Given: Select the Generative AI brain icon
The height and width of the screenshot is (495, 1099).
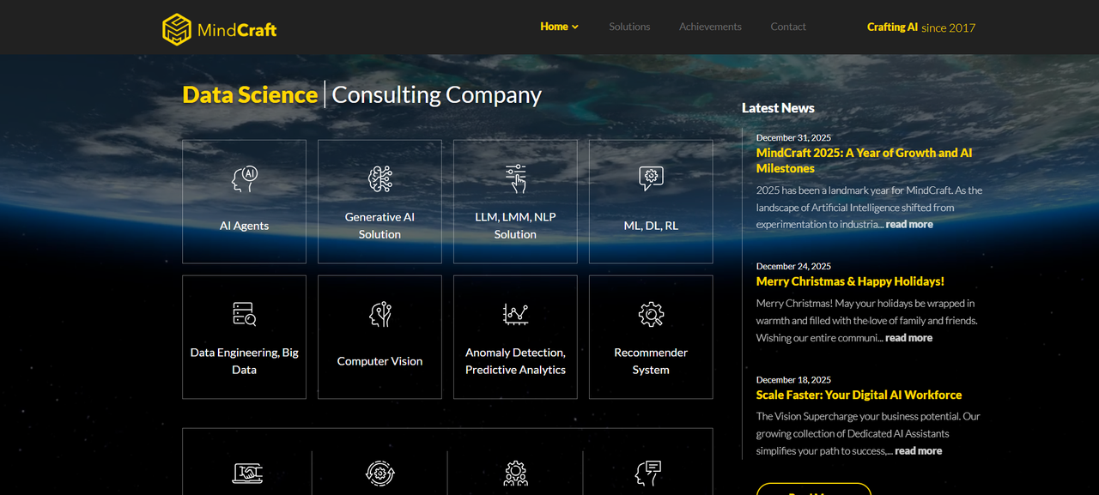Looking at the screenshot, I should click(380, 178).
